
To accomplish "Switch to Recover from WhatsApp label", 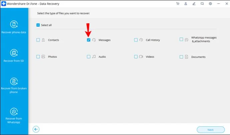I will click(x=14, y=120).
